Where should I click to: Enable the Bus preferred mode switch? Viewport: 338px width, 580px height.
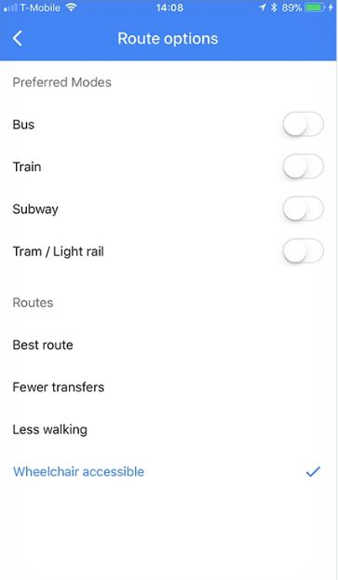pos(304,125)
